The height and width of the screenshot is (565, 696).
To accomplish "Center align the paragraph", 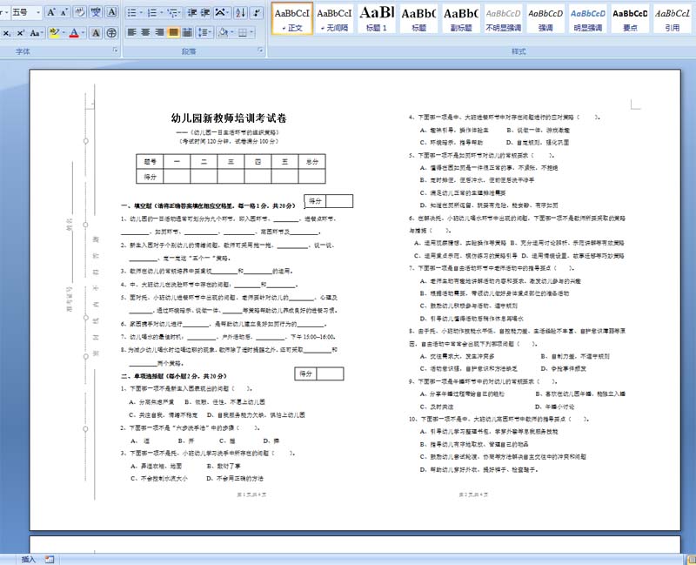I will (x=145, y=32).
